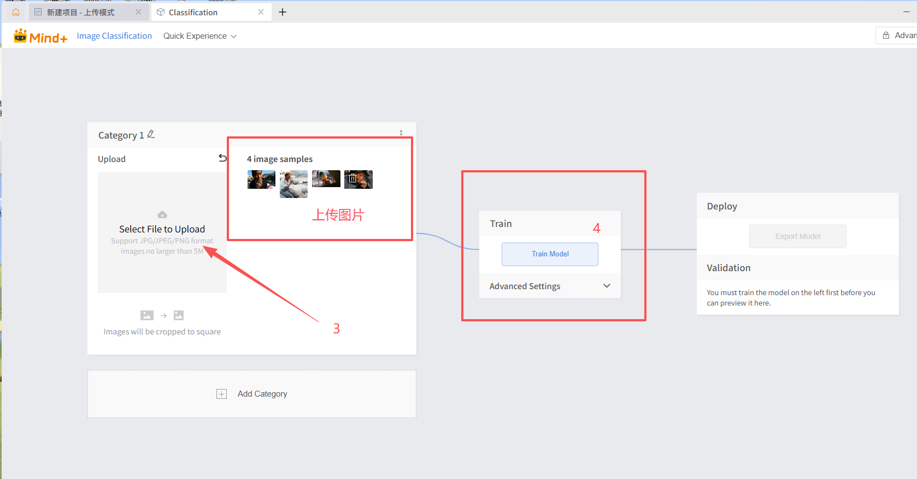917x479 pixels.
Task: Open a new tab with plus icon
Action: click(283, 12)
